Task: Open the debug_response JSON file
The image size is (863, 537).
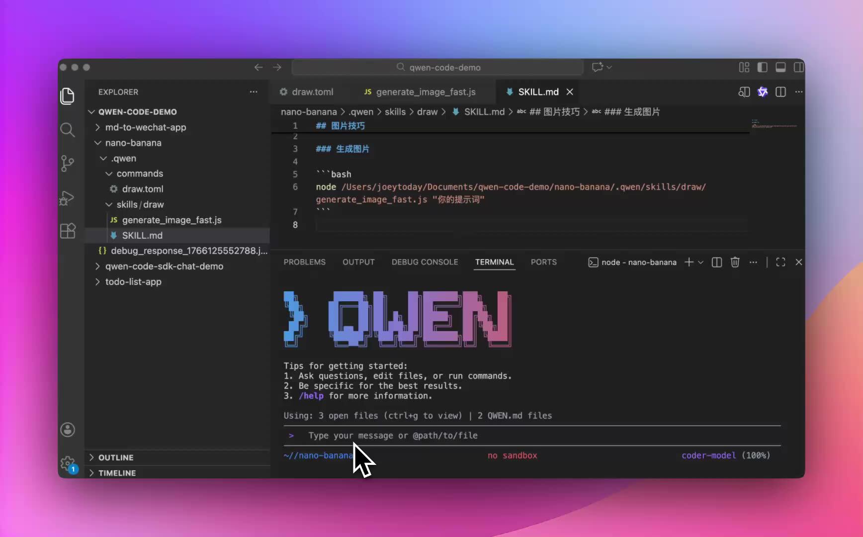Action: tap(177, 251)
